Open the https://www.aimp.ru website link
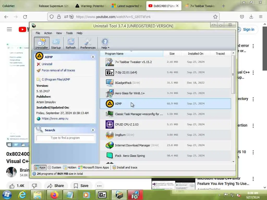This screenshot has height=200, width=267. pos(55,118)
